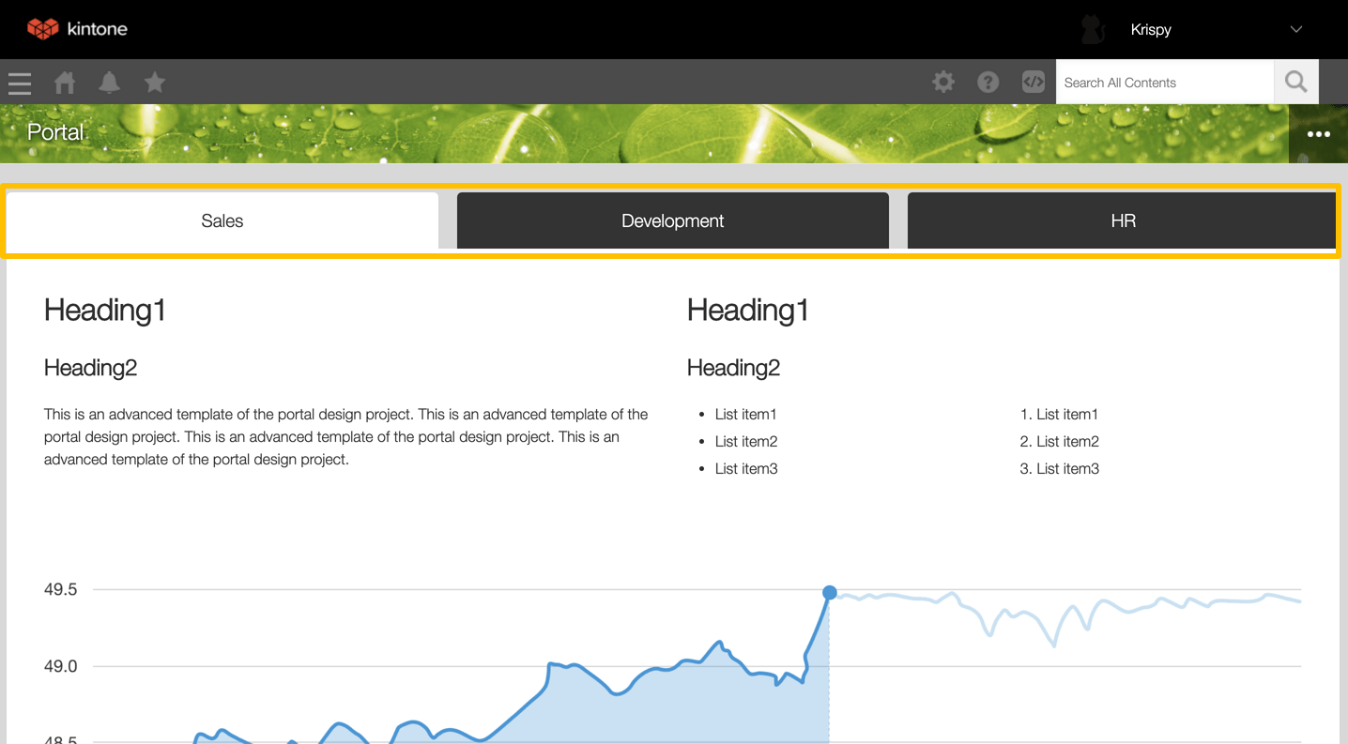
Task: Open the help question mark icon
Action: click(x=988, y=82)
